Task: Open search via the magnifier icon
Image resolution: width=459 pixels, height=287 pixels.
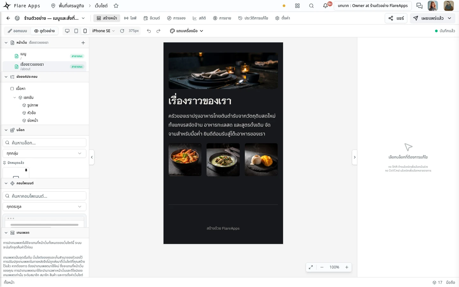Action: (x=311, y=6)
